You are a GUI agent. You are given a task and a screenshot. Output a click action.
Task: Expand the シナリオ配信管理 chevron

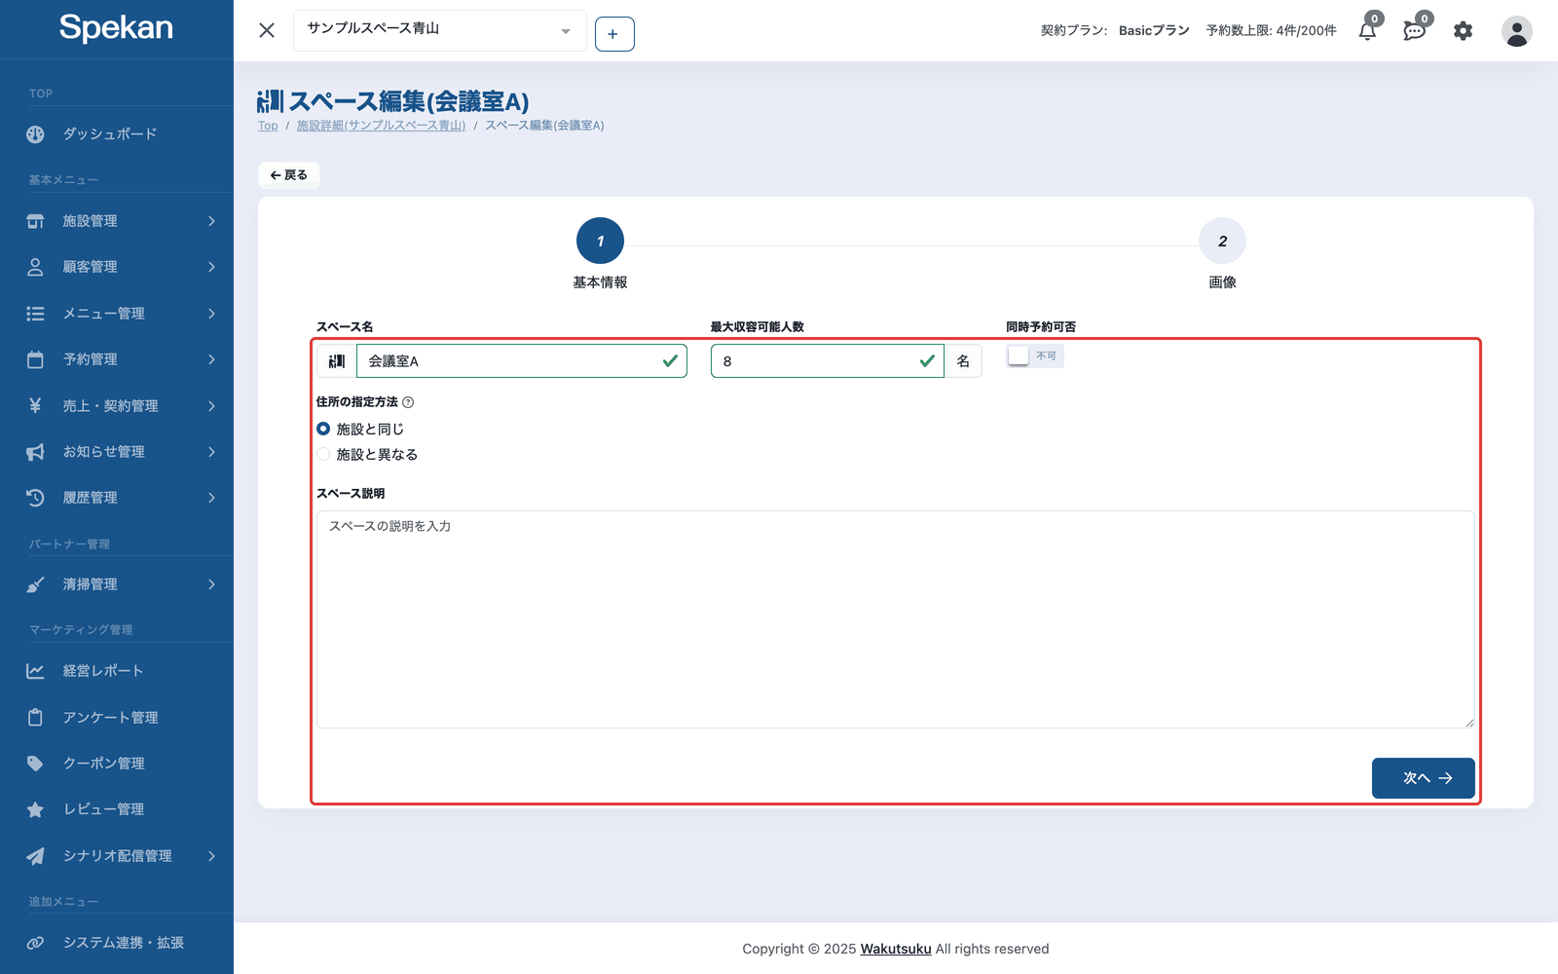click(x=211, y=856)
